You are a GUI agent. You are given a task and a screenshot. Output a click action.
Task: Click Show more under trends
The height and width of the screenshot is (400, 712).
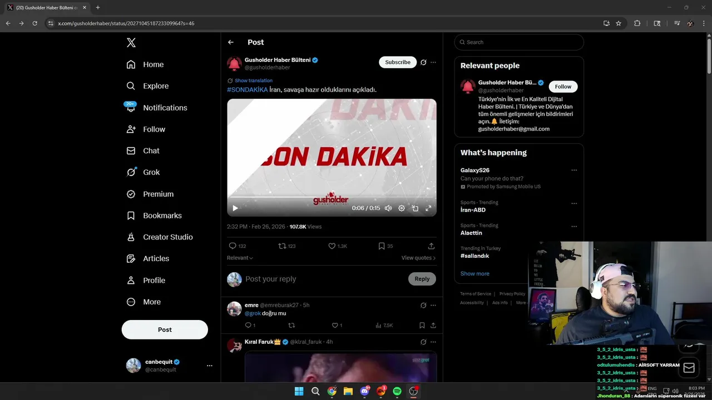(474, 273)
